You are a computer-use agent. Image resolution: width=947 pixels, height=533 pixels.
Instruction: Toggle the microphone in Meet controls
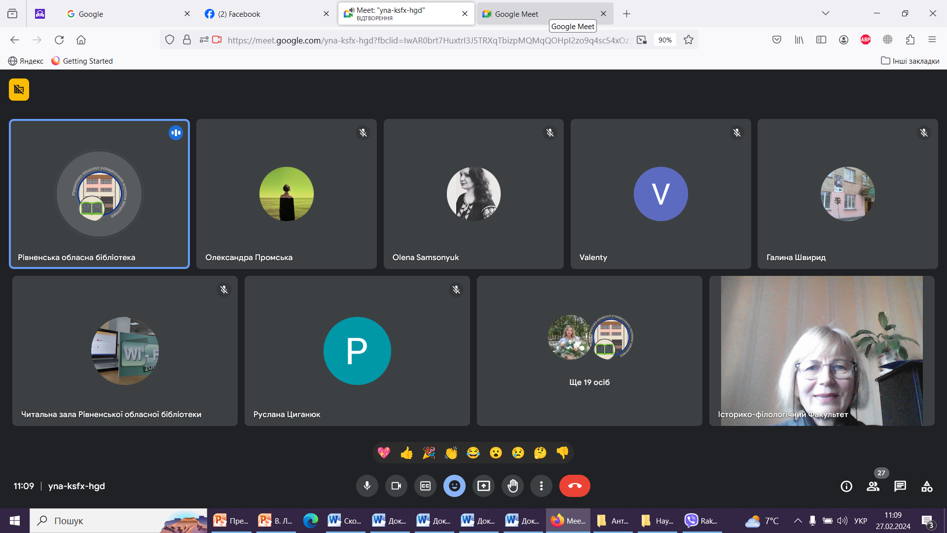[367, 486]
